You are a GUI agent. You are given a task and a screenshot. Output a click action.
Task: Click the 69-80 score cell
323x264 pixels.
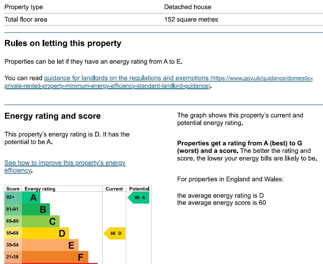[13, 221]
